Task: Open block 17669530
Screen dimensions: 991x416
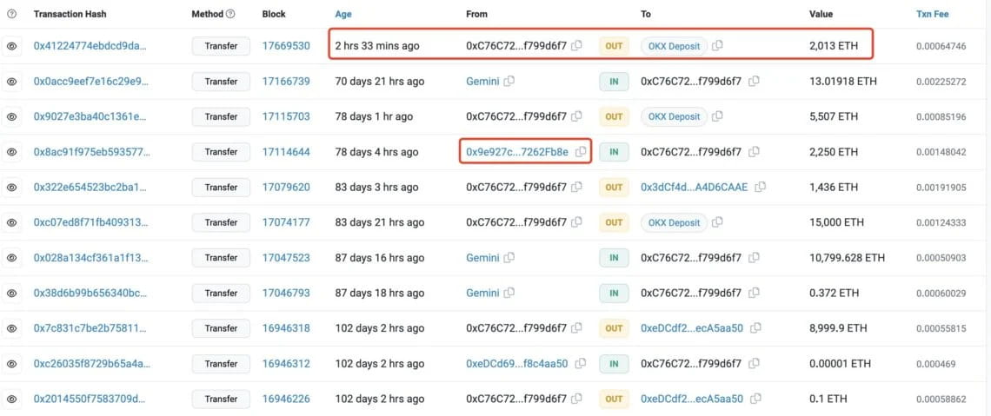Action: [x=286, y=46]
